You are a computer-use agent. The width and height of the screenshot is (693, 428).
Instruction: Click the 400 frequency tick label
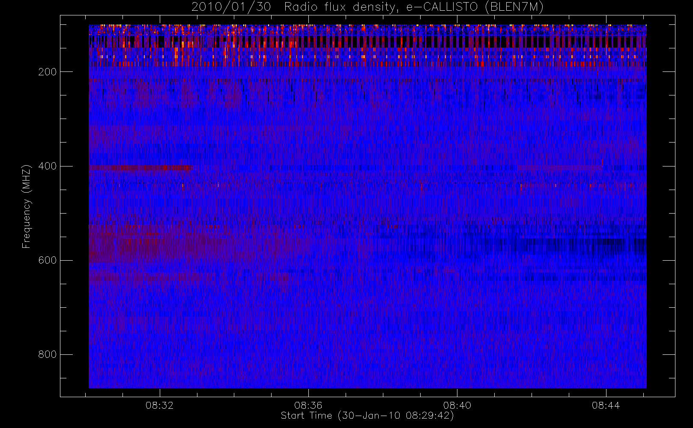click(47, 166)
